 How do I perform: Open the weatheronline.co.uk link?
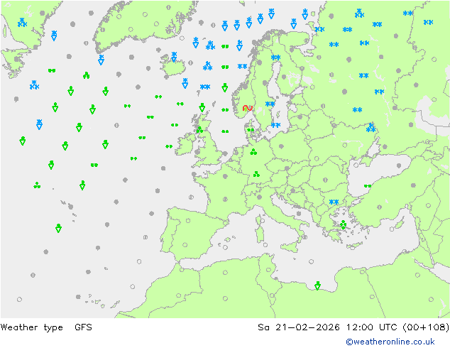390,342
